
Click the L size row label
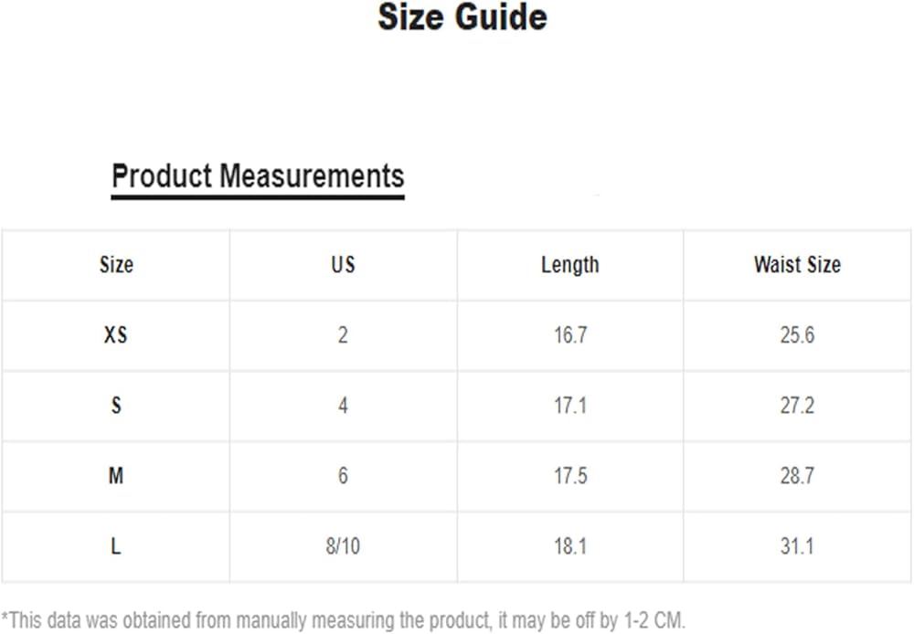coord(116,546)
